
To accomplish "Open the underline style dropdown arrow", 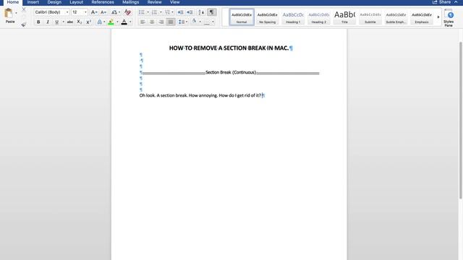I will tap(63, 22).
